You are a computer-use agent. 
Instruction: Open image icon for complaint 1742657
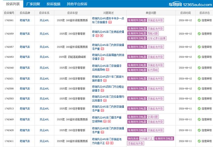click(103, 49)
